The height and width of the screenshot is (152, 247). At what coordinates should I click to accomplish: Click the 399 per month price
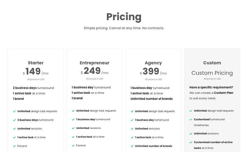[x=153, y=71]
